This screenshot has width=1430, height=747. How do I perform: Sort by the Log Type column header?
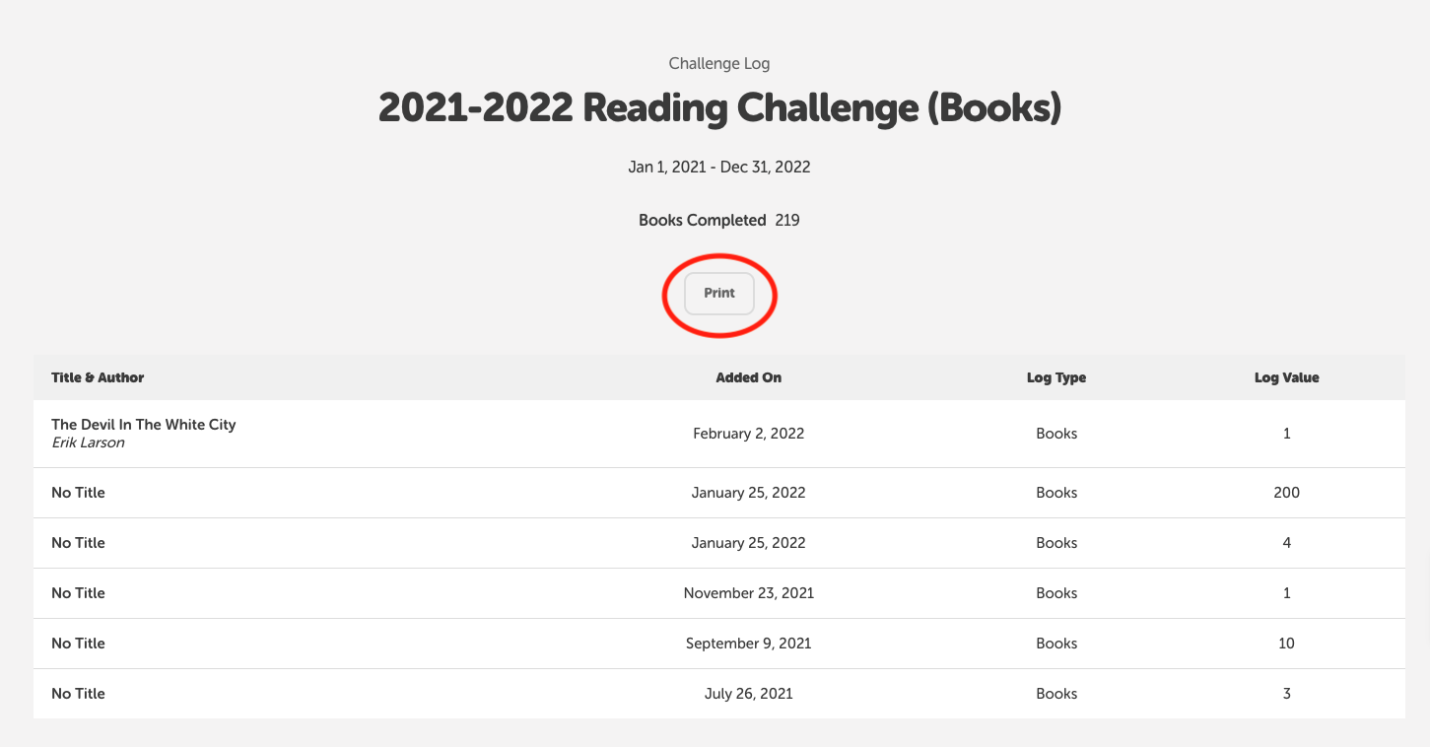tap(1055, 377)
